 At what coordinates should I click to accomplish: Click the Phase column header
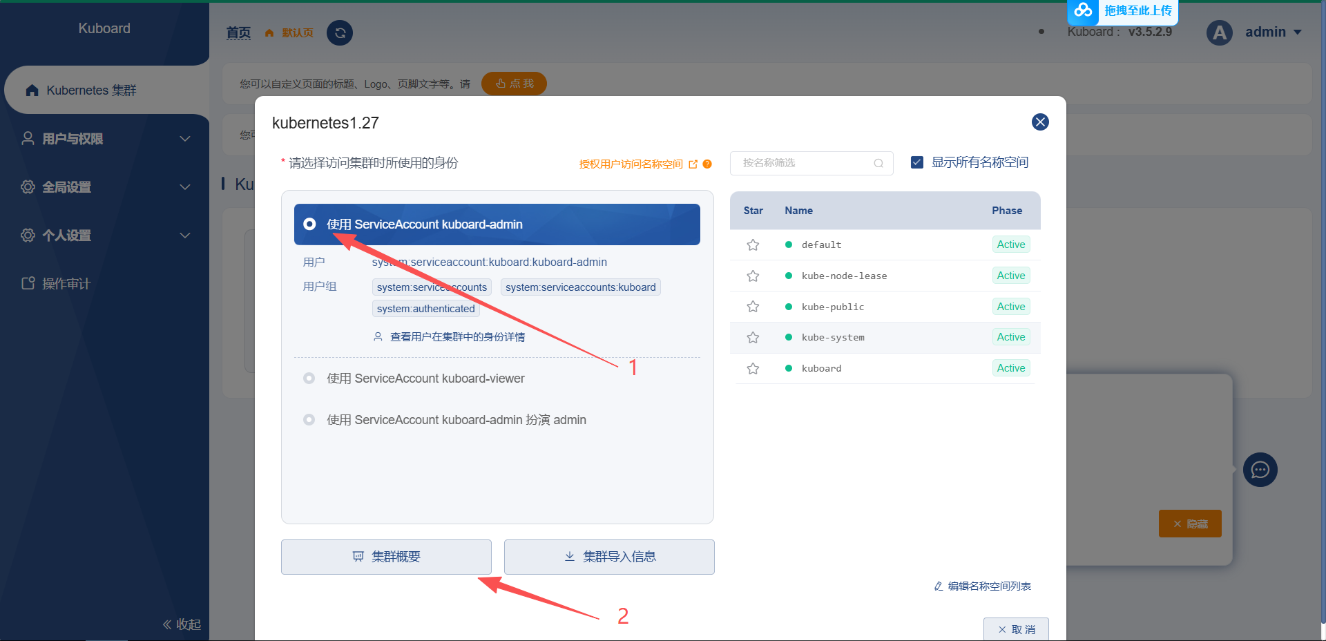tap(1007, 211)
